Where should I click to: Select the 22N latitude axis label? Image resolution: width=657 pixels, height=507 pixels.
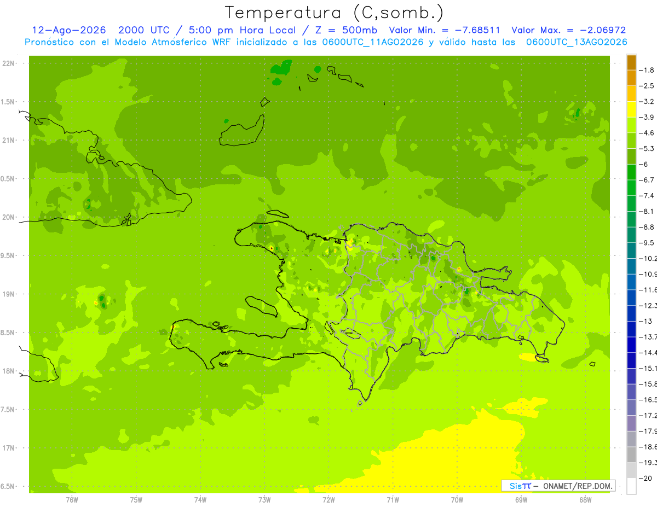[8, 63]
